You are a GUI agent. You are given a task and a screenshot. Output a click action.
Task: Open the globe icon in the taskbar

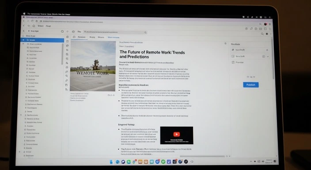point(118,162)
